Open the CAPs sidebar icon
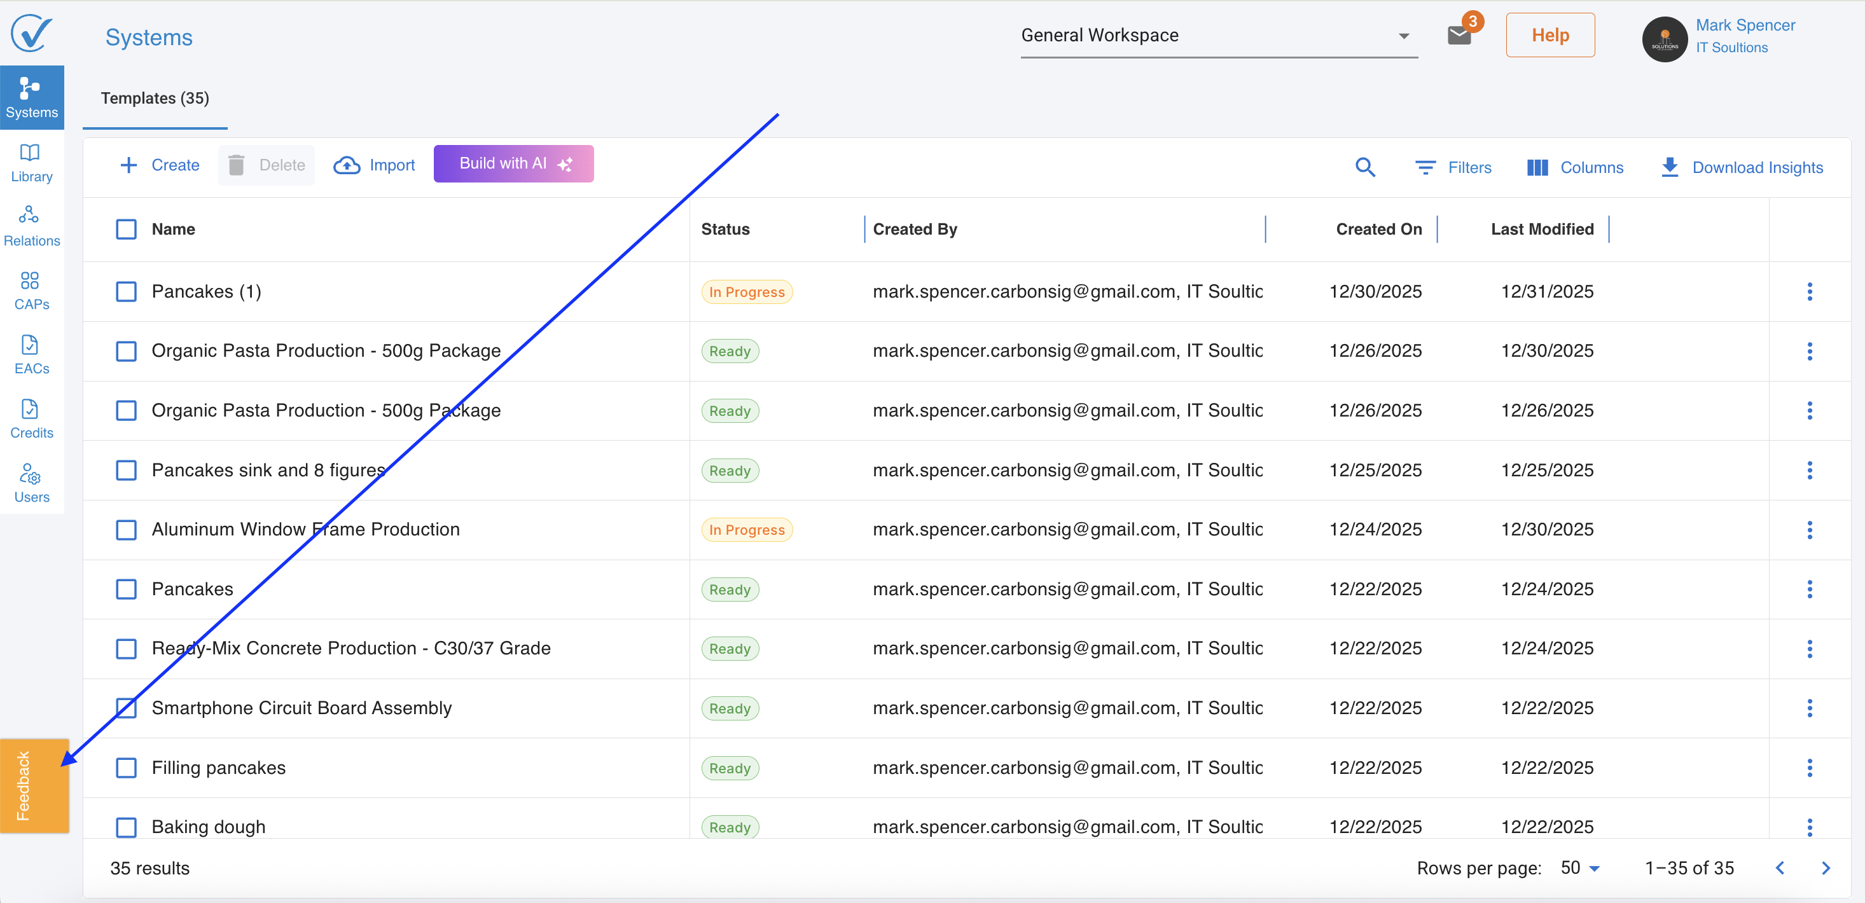 pos(31,290)
